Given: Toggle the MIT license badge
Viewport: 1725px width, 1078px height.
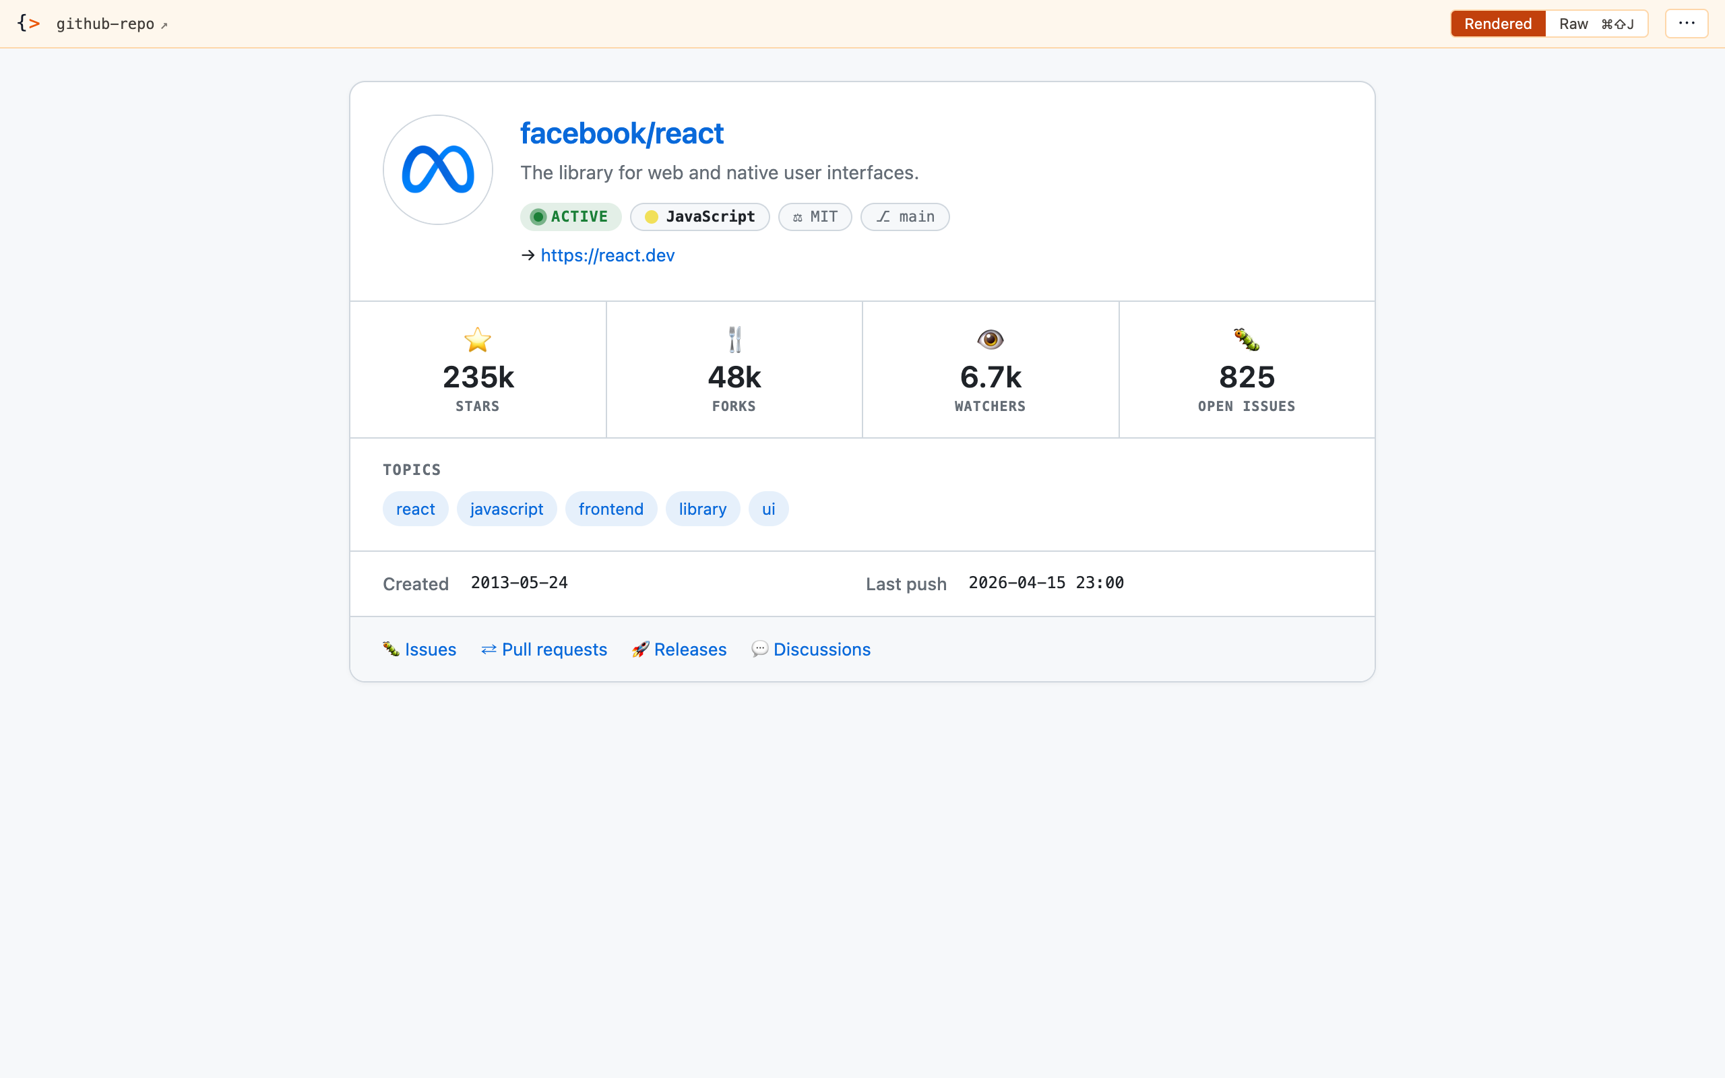Looking at the screenshot, I should click(x=814, y=216).
